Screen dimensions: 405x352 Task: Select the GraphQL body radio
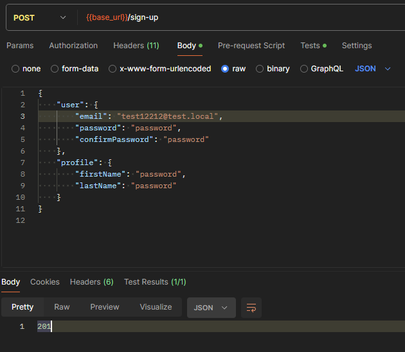click(304, 69)
